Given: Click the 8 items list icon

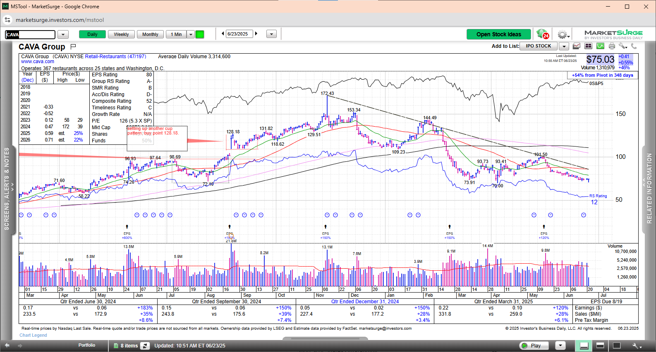Looking at the screenshot, I should click(116, 346).
